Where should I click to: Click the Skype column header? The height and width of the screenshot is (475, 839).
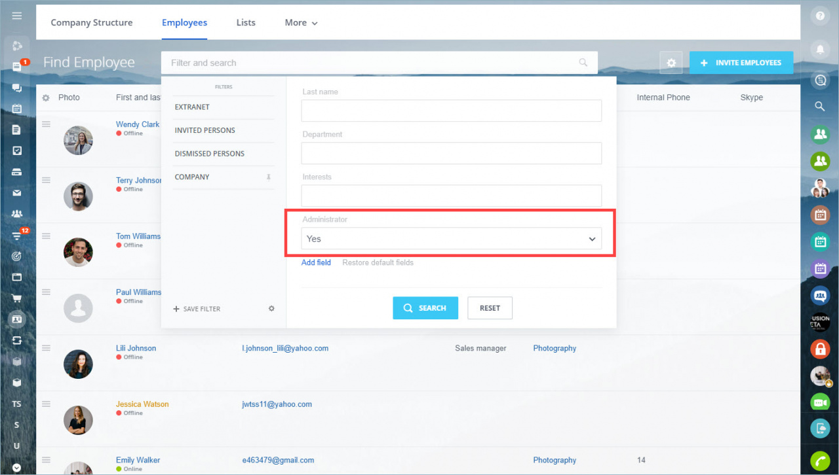[x=752, y=97]
